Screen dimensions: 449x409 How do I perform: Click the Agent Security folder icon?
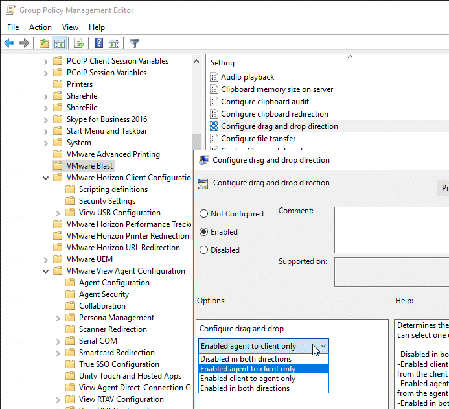pos(70,294)
